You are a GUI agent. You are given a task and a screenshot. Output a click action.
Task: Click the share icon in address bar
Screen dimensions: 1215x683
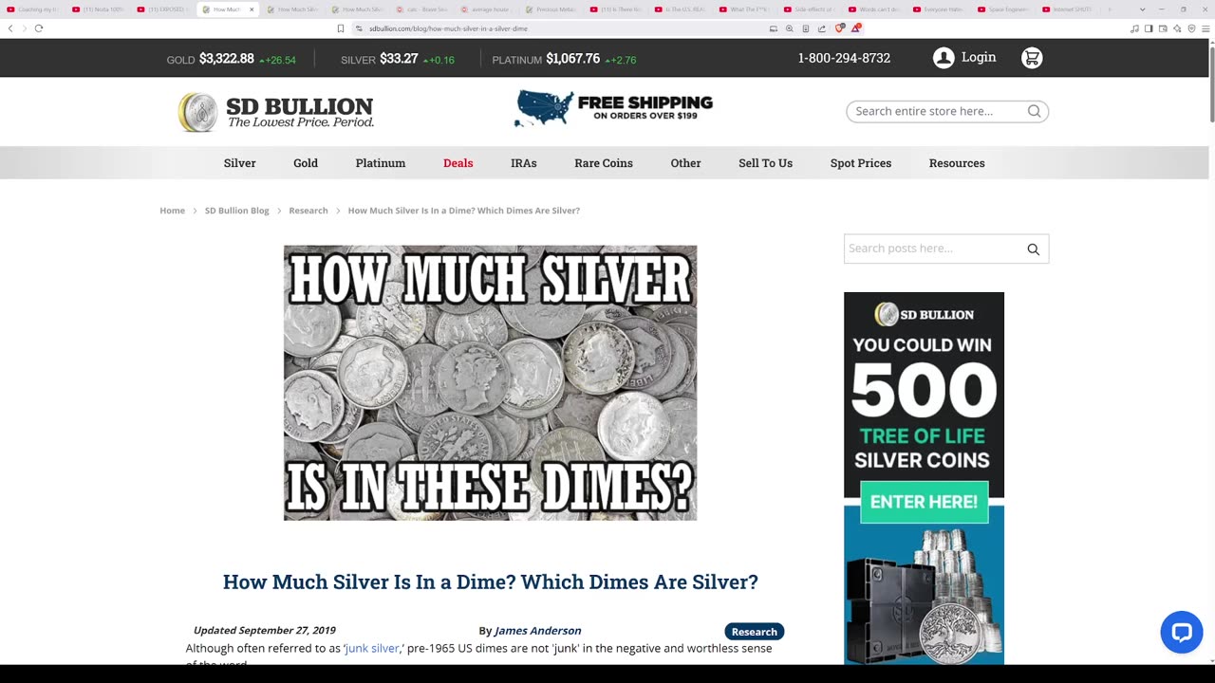pos(822,28)
